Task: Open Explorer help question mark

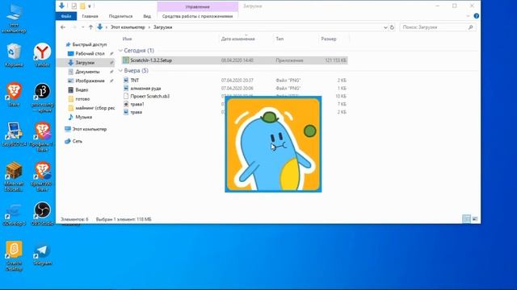Action: (476, 16)
